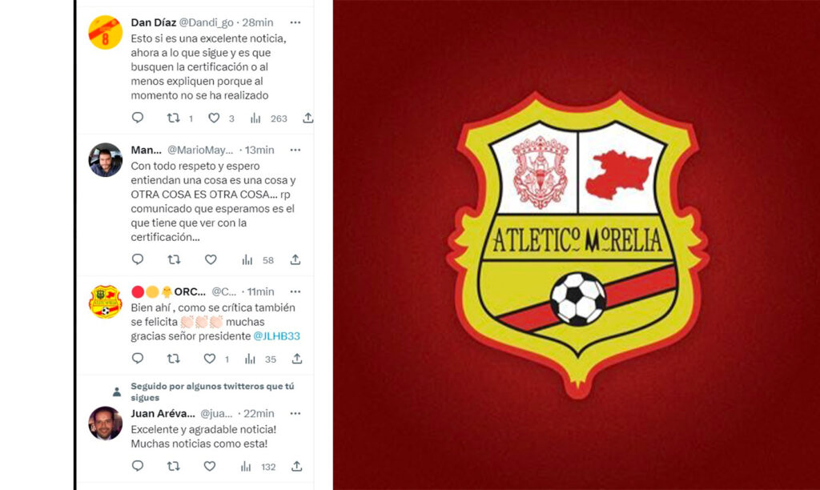Share Juan Aréva's tweet
This screenshot has height=490, width=820.
click(296, 466)
